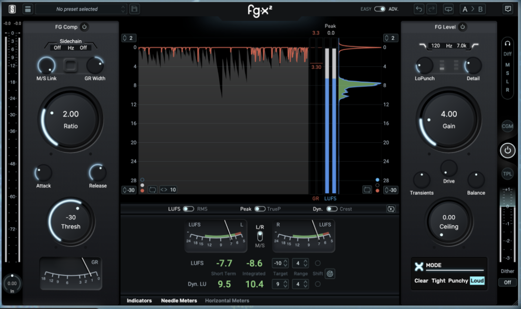
Task: Click the headphones Diff monitor icon
Action: 507,43
